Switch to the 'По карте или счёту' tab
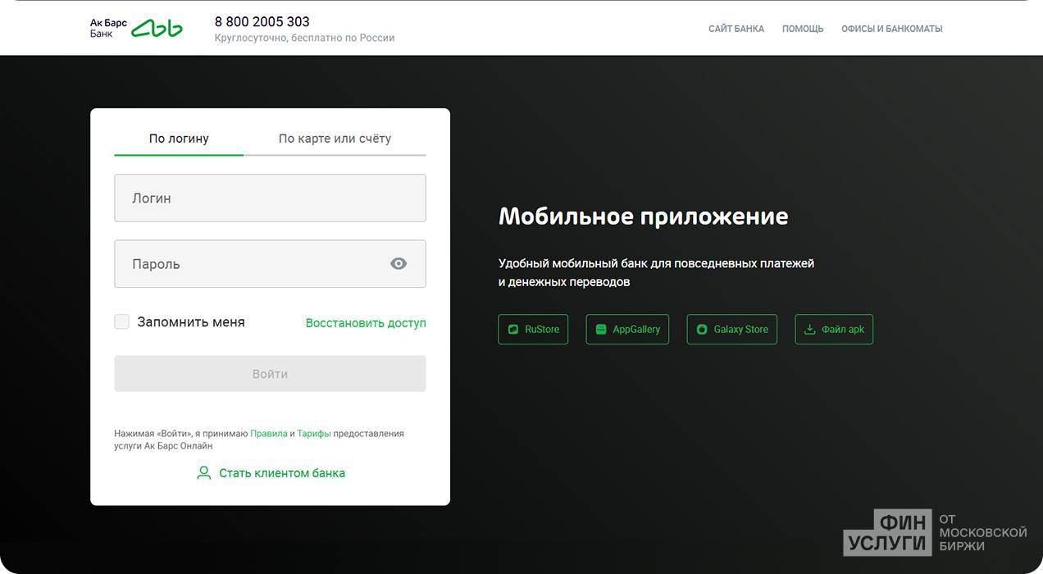The image size is (1043, 574). click(x=335, y=139)
